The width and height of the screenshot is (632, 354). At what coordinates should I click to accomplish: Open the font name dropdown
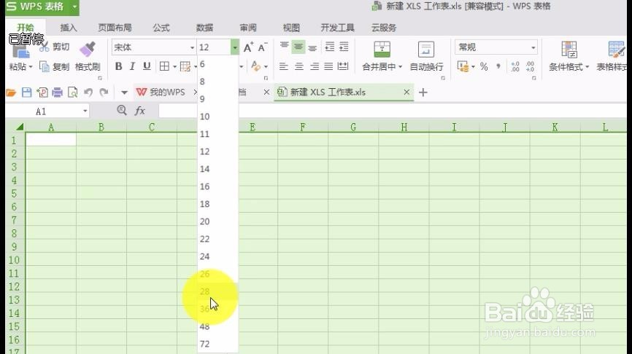click(192, 47)
